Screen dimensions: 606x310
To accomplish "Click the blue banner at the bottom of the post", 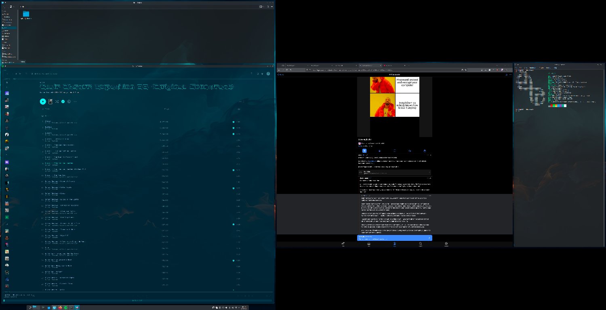I will (394, 238).
